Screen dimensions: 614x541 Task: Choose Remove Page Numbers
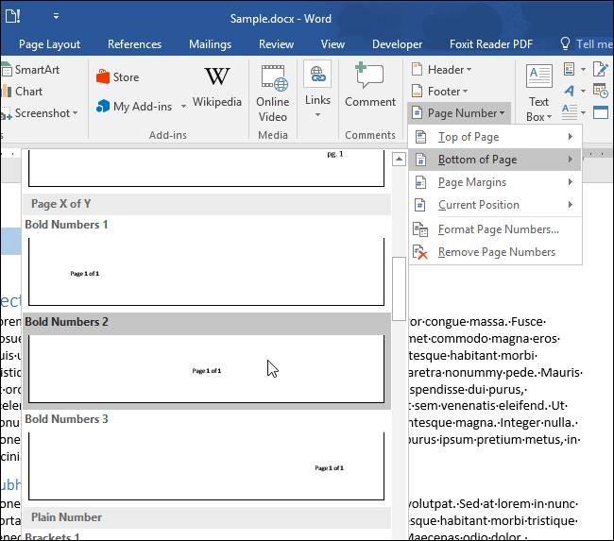pyautogui.click(x=495, y=252)
